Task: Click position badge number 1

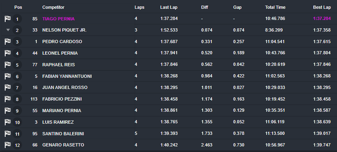Action: point(17,19)
